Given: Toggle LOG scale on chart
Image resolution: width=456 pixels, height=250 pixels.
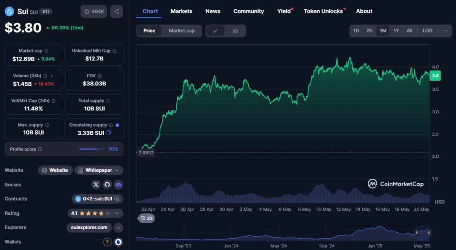Looking at the screenshot, I should 427,31.
